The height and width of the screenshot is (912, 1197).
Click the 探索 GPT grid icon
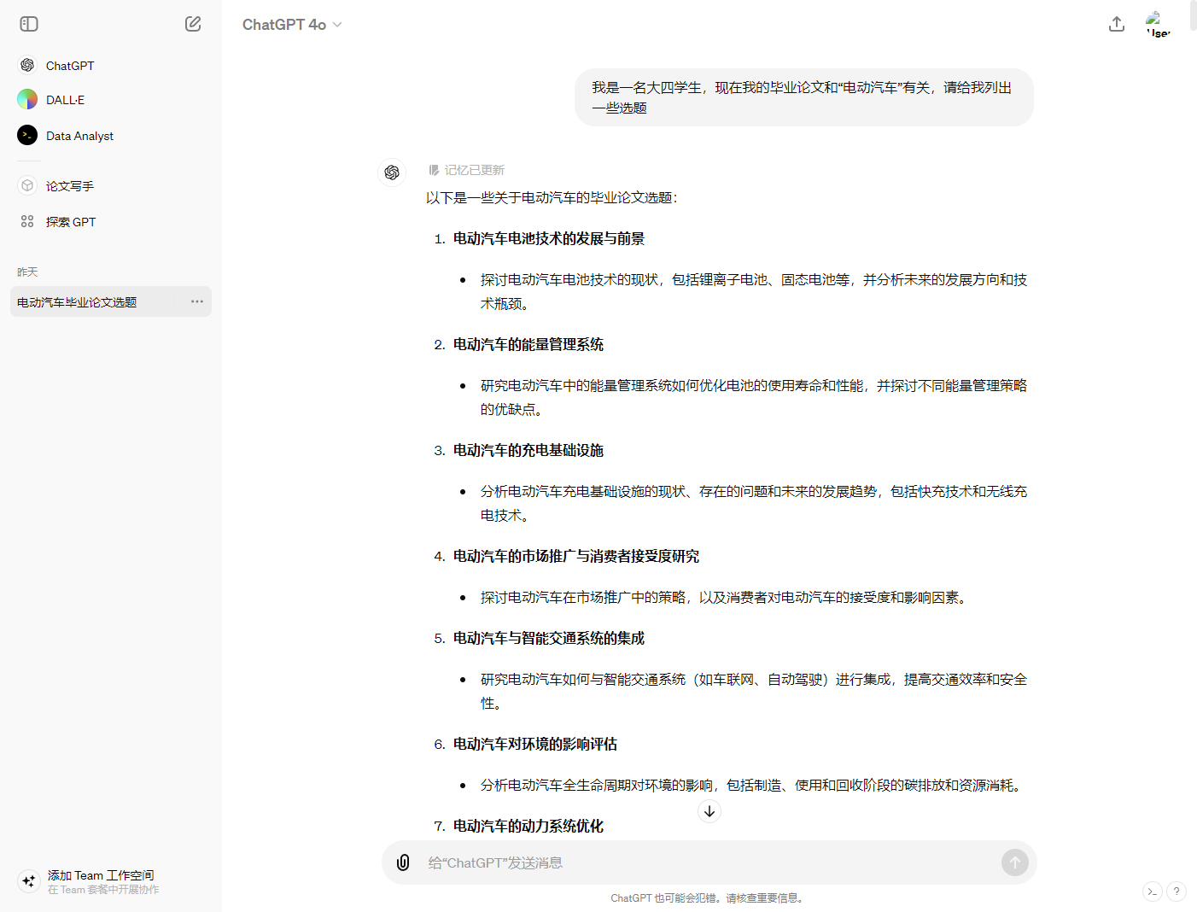pyautogui.click(x=27, y=222)
